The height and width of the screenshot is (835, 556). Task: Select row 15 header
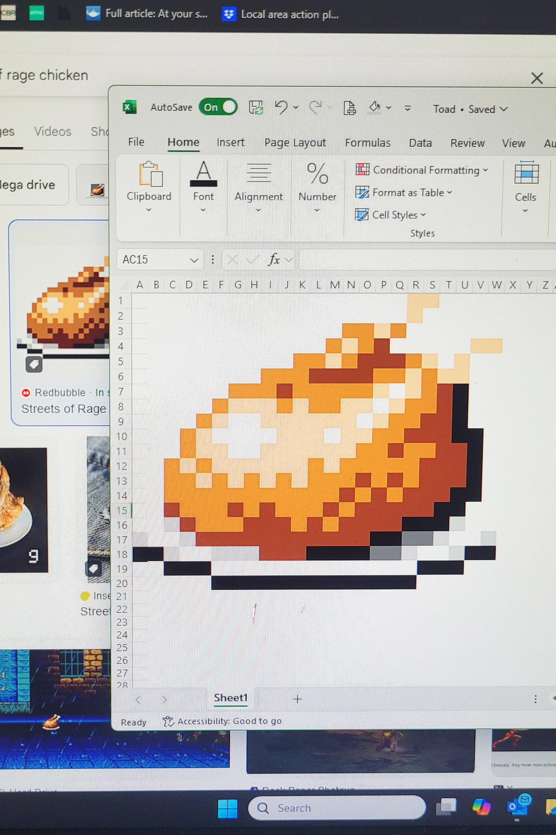click(122, 511)
